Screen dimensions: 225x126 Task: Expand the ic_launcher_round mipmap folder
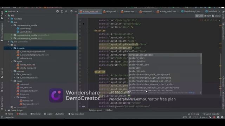14,78
